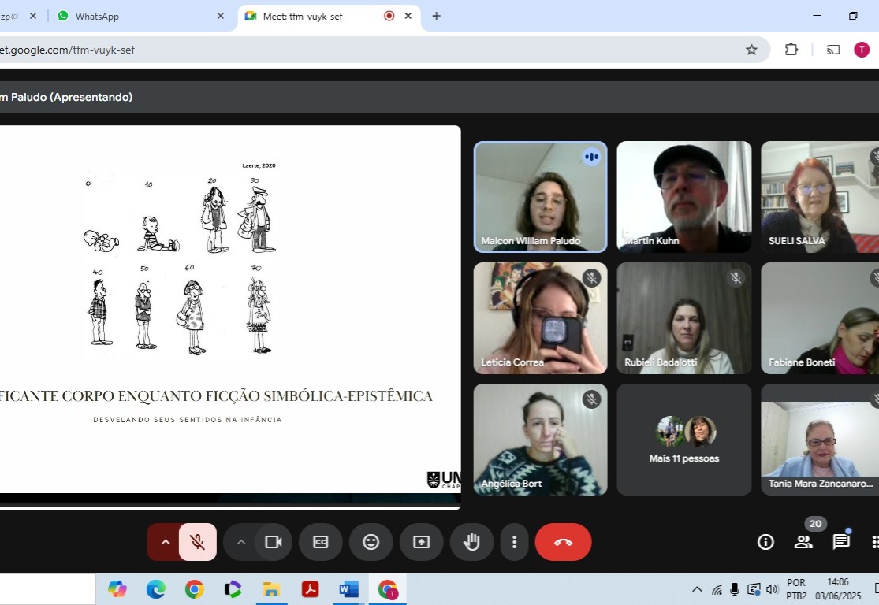Leave the call with red button
Screen dimensions: 879x605
(563, 542)
